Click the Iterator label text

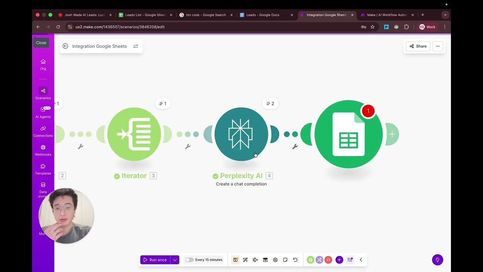pos(134,176)
